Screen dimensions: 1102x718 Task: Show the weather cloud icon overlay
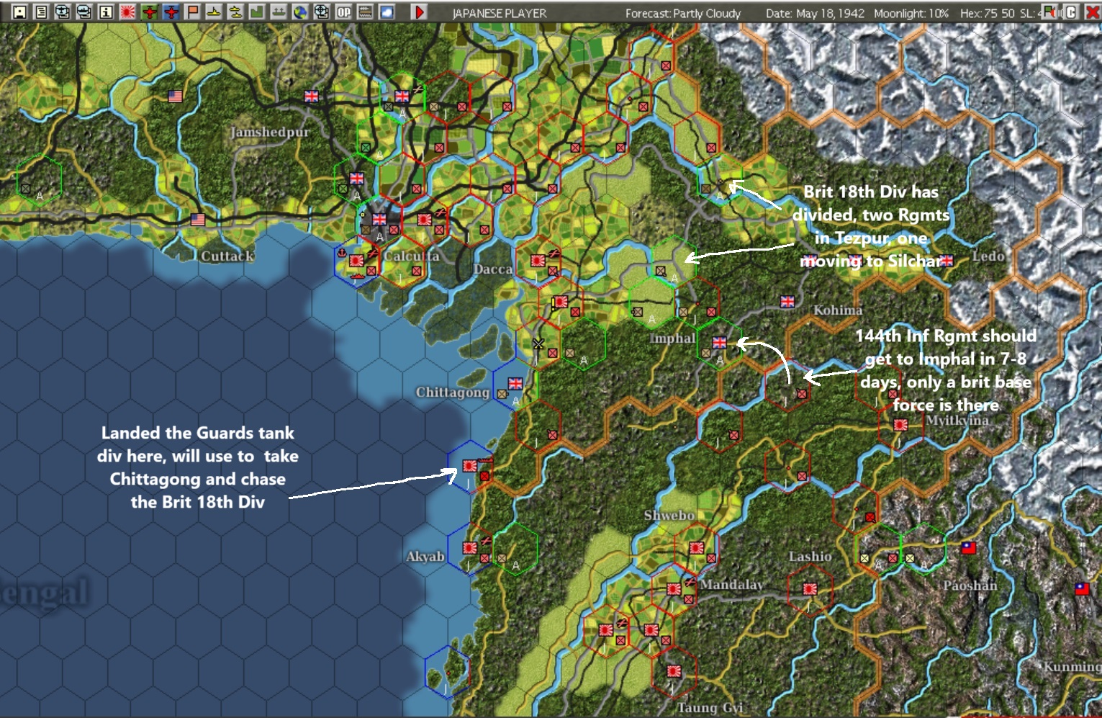pos(387,12)
